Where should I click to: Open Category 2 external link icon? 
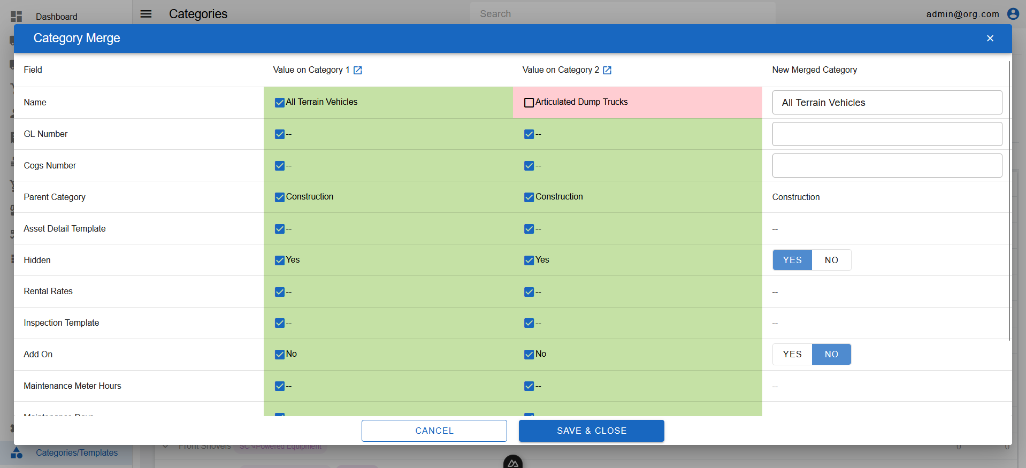tap(607, 70)
